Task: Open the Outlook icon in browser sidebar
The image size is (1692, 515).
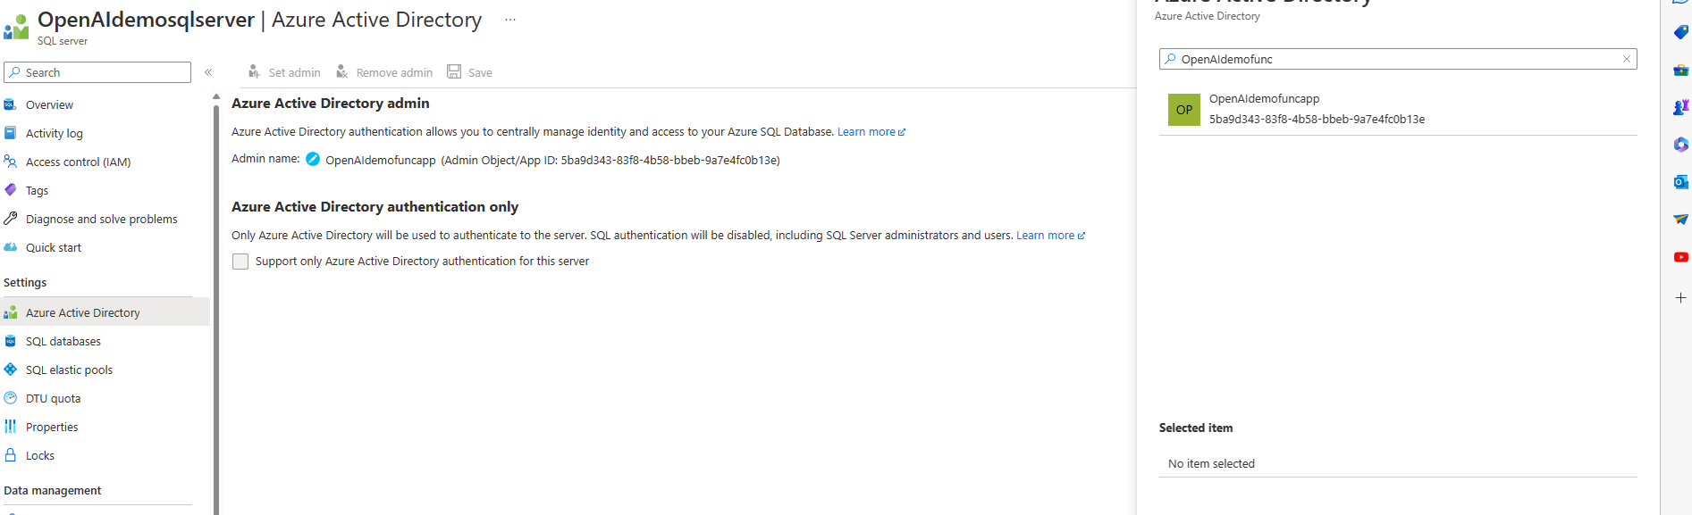Action: point(1680,182)
